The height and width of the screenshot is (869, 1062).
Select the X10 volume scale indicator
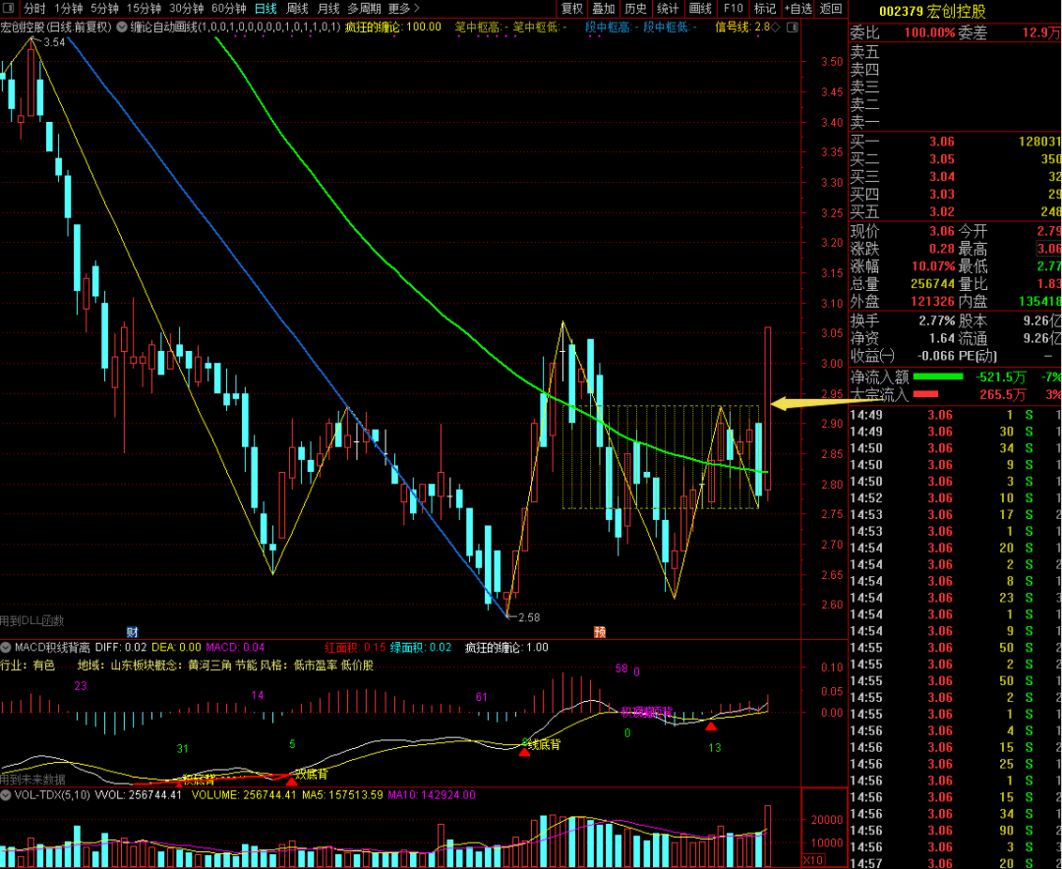tap(813, 860)
